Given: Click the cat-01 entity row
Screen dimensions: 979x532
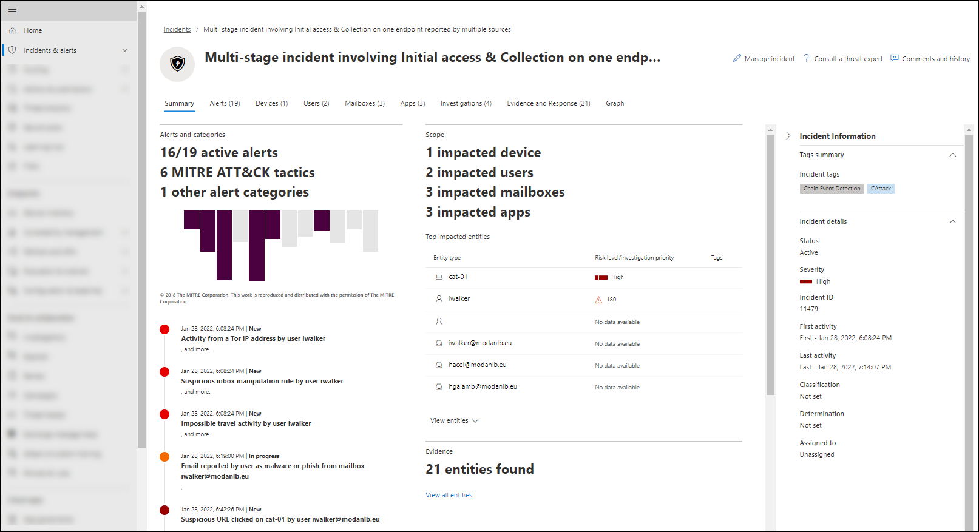Looking at the screenshot, I should click(584, 277).
